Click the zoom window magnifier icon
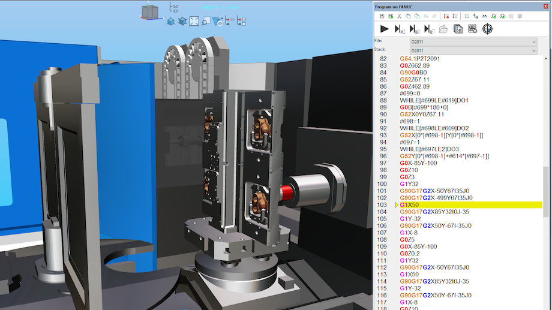 (x=206, y=22)
